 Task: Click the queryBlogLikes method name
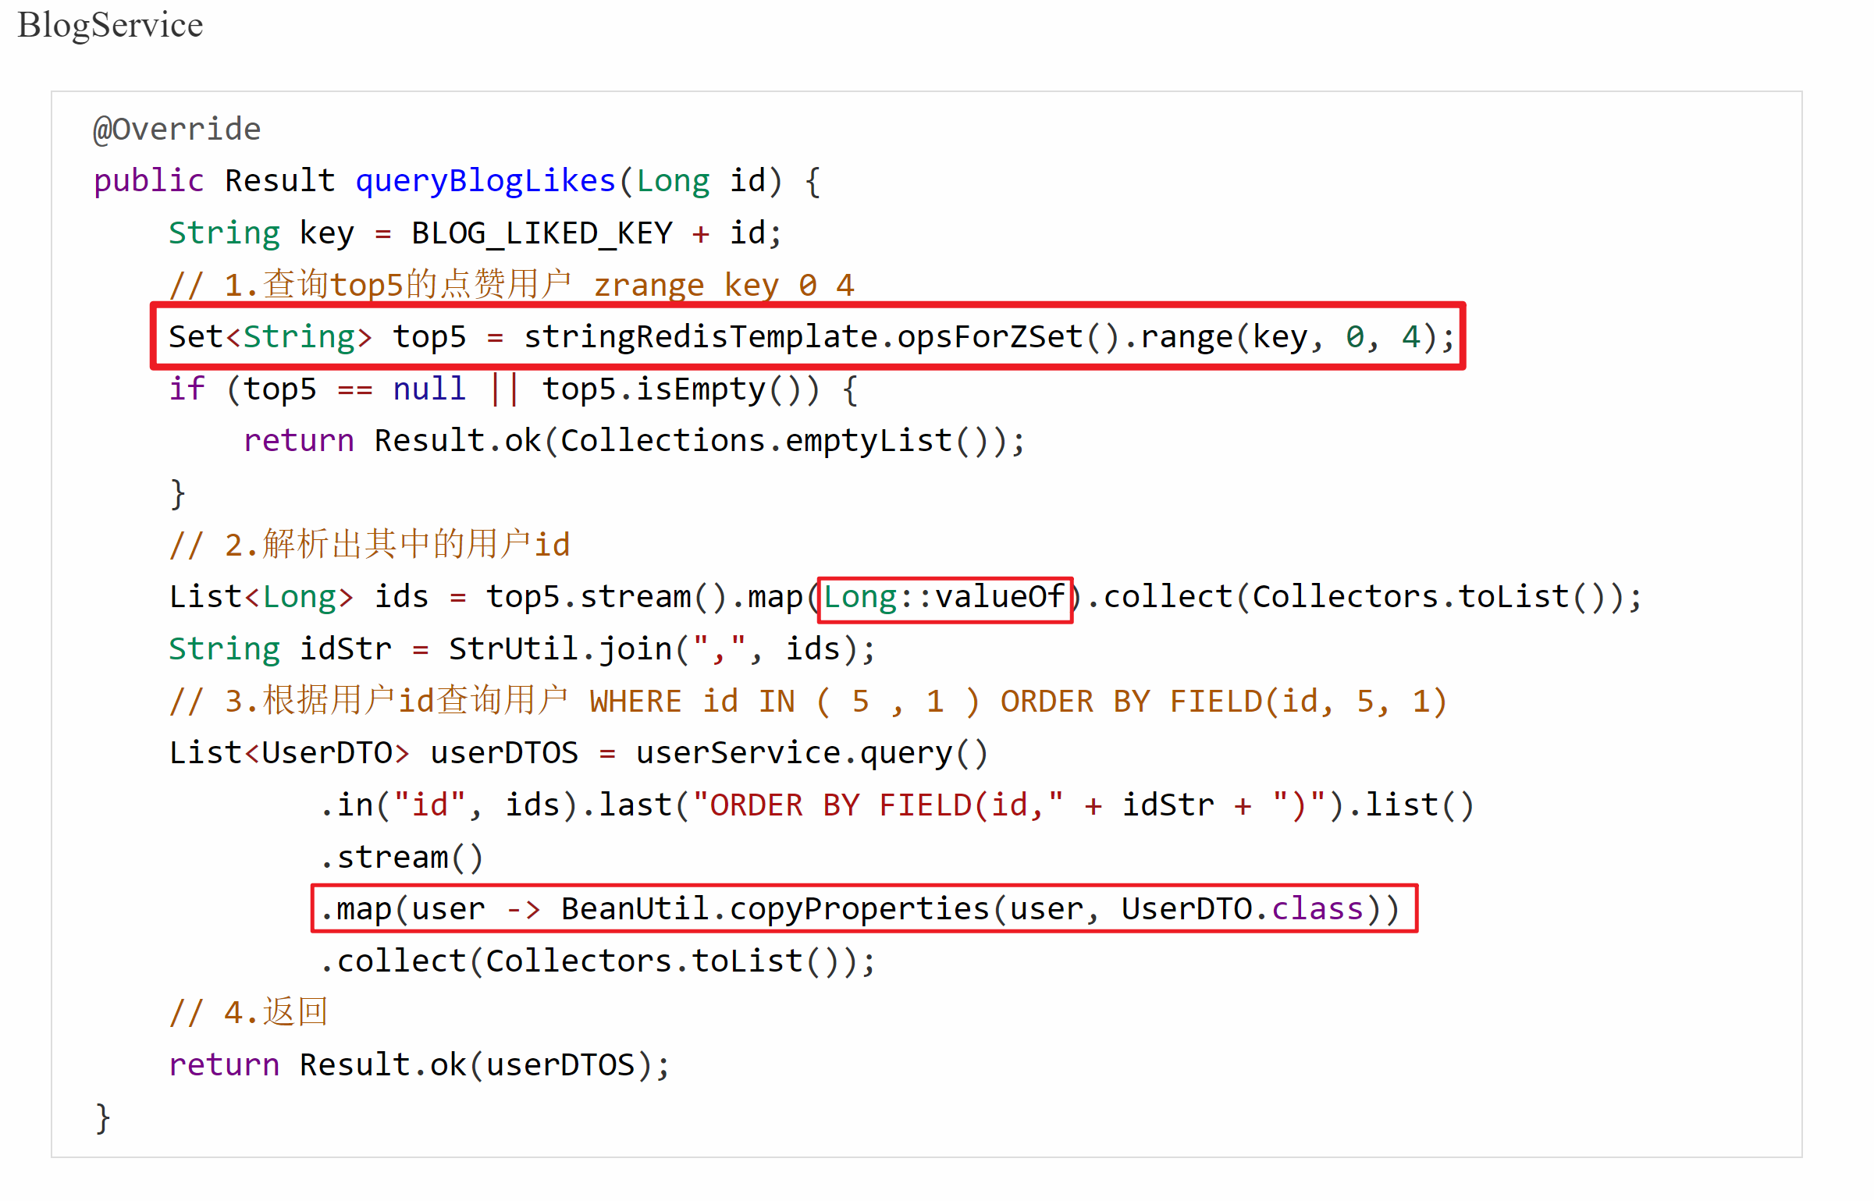(485, 181)
